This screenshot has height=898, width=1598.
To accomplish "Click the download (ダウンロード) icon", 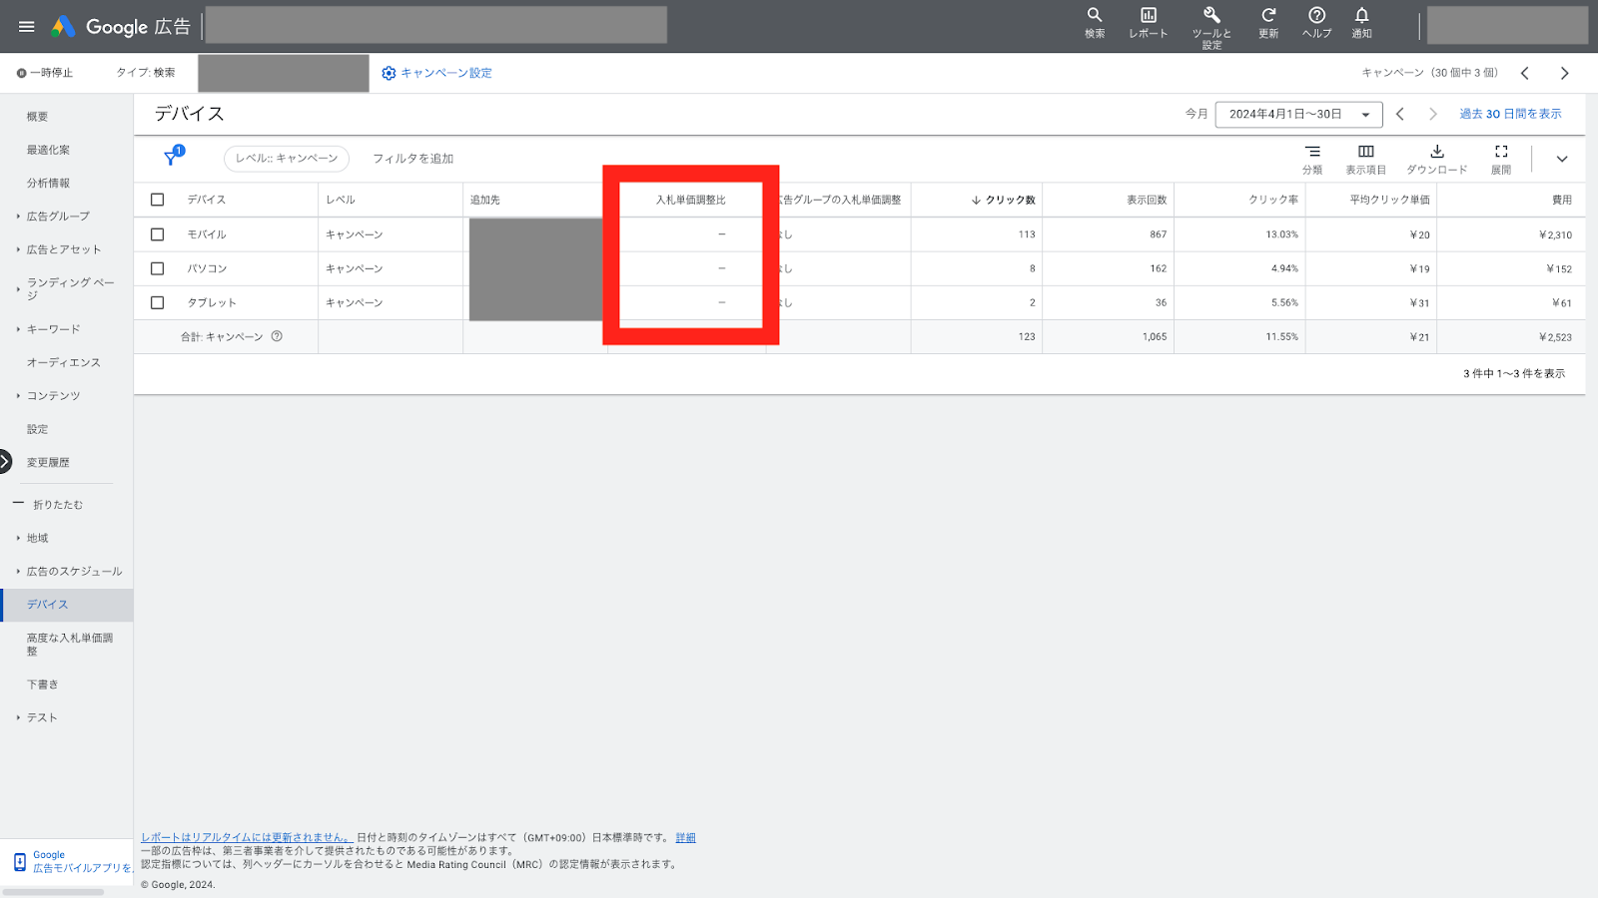I will [1436, 159].
